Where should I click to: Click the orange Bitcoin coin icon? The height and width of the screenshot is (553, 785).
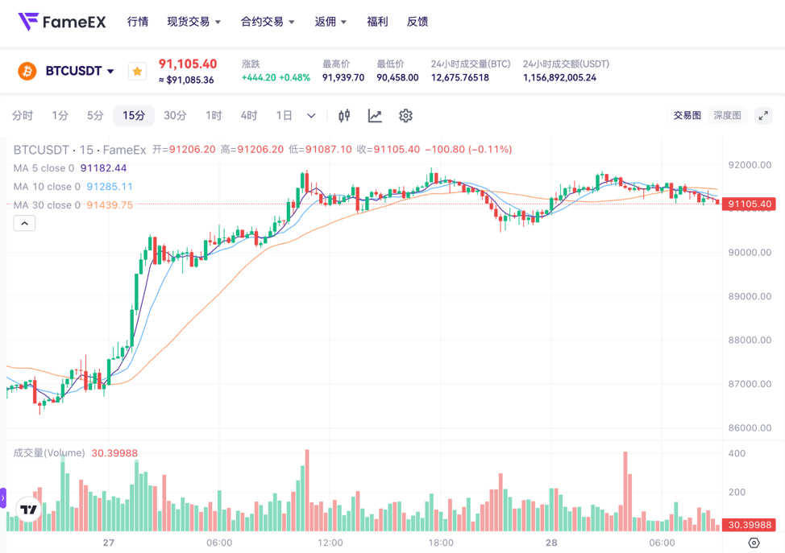tap(27, 72)
